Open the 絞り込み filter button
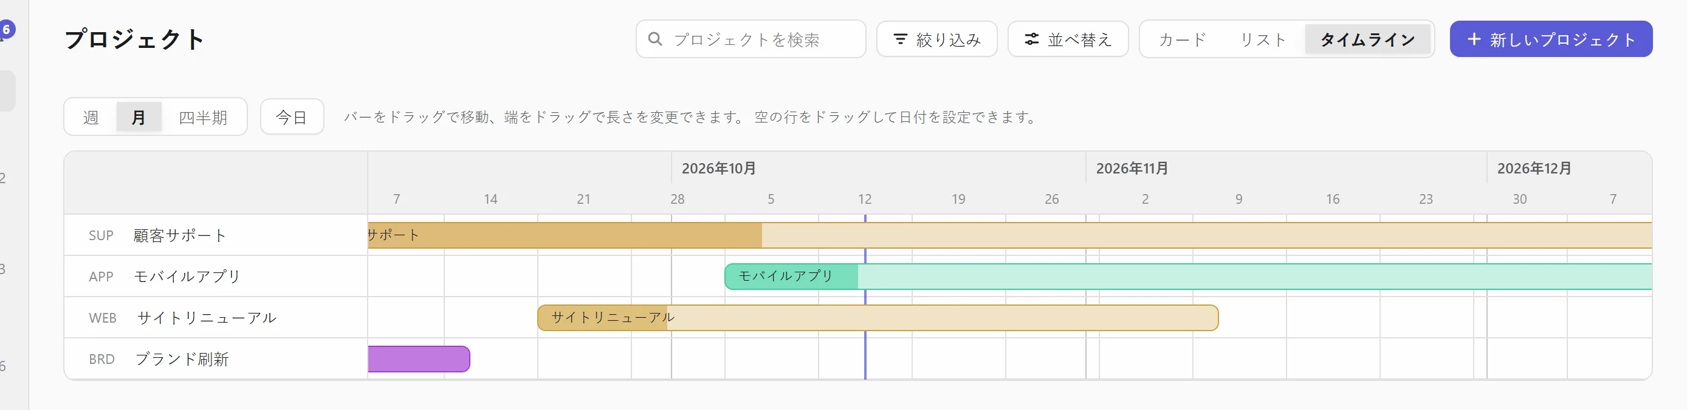 pyautogui.click(x=936, y=39)
